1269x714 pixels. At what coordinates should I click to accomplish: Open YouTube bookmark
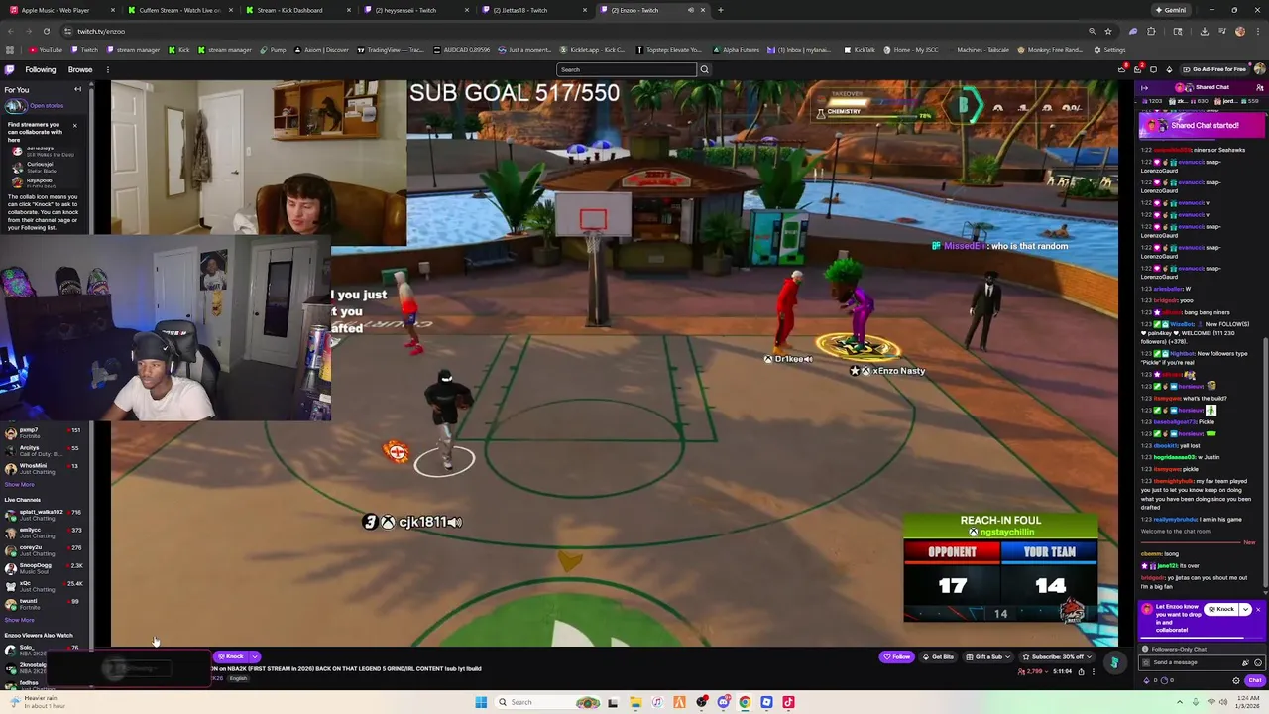coord(46,50)
